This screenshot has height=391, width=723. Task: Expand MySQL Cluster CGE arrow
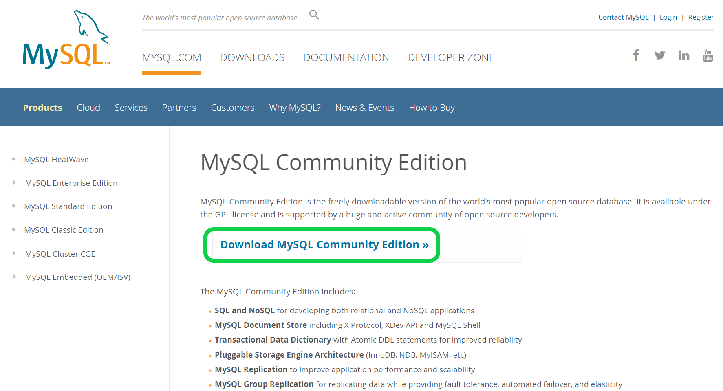pos(14,253)
